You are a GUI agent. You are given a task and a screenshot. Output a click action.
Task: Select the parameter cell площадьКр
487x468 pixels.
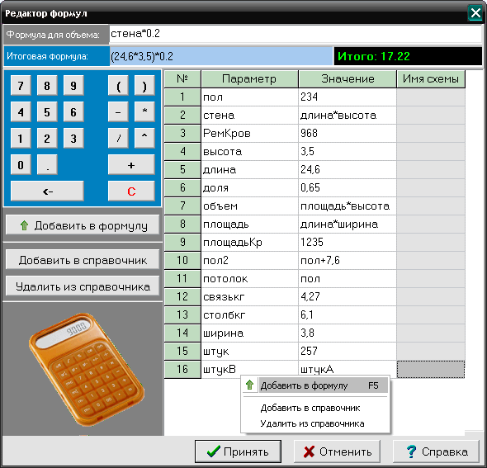point(250,242)
